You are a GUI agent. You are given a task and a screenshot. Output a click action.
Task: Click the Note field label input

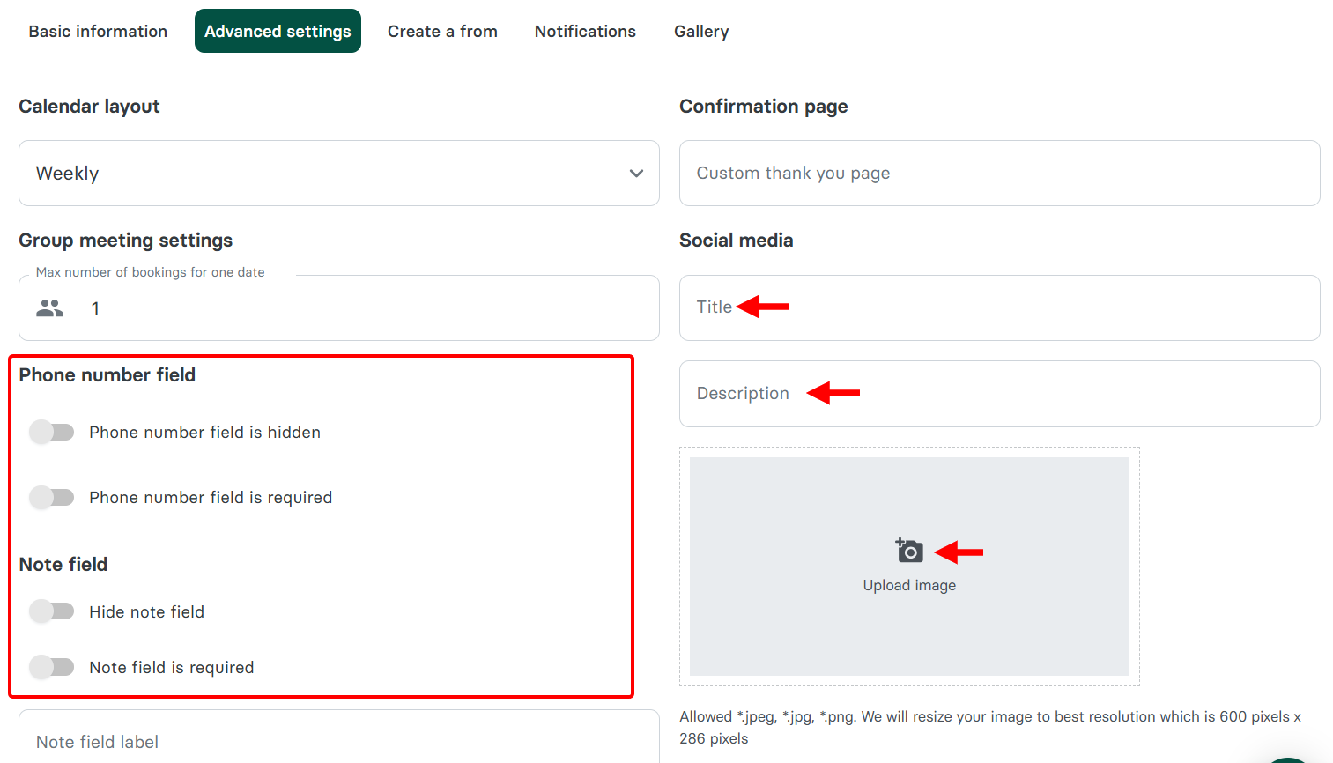pos(339,742)
